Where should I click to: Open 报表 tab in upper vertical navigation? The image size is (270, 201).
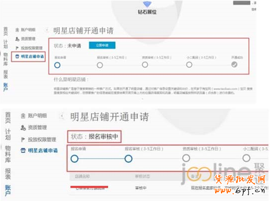point(5,74)
